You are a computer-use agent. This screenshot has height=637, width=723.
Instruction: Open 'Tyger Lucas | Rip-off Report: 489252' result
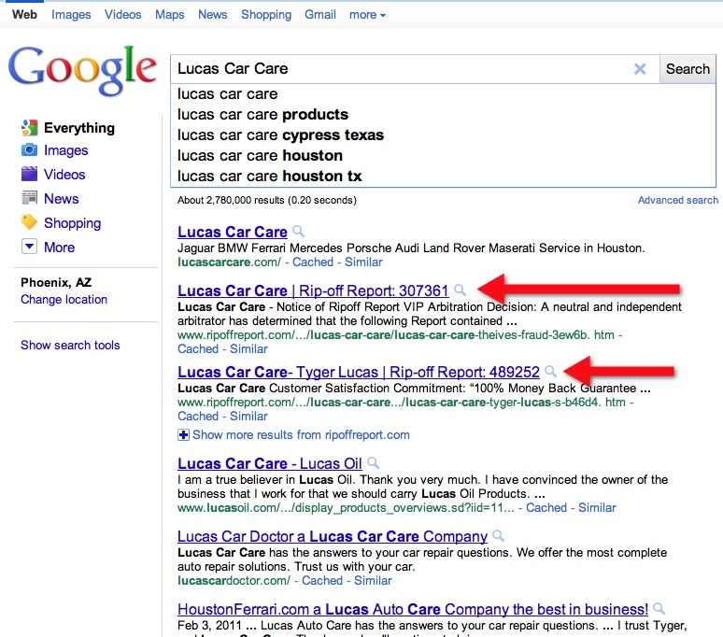click(359, 372)
